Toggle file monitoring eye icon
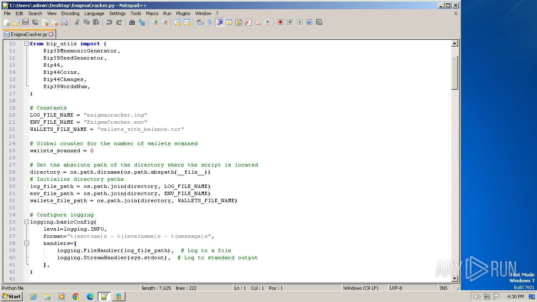This screenshot has width=537, height=302. 268,22
